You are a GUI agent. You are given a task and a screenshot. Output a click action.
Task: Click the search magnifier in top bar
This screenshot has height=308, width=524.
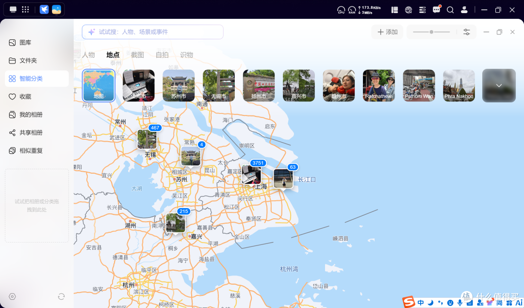coord(450,10)
